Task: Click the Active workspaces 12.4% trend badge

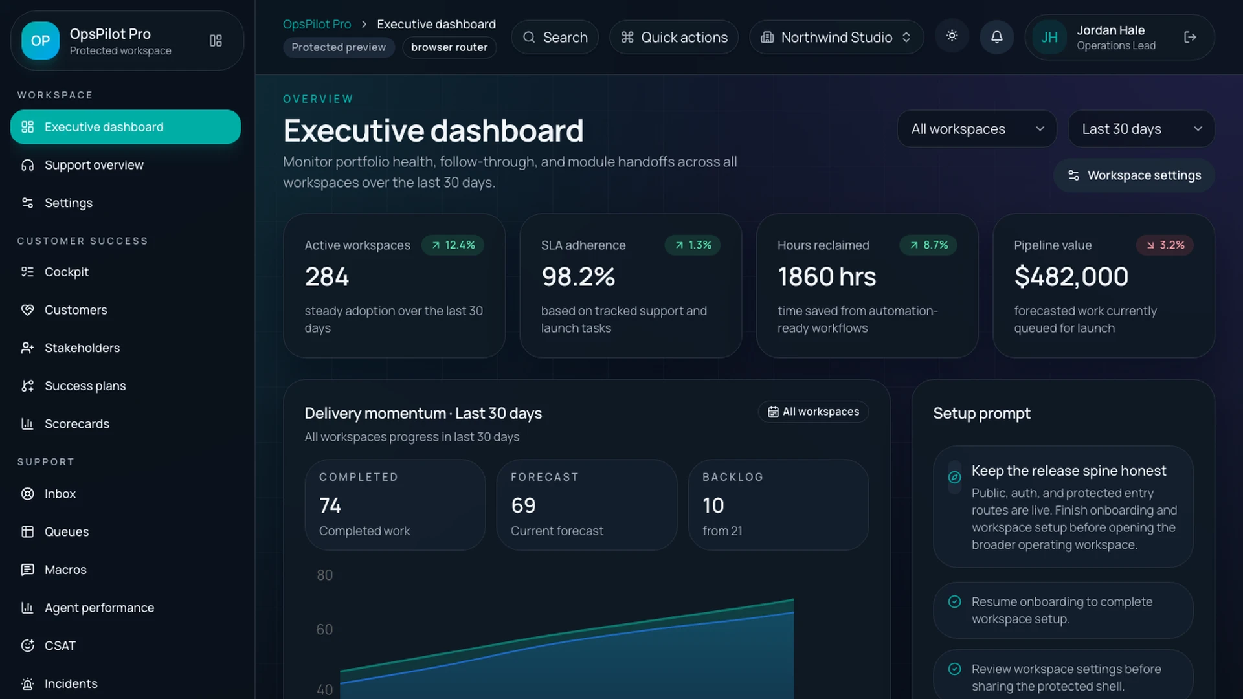Action: pos(453,245)
